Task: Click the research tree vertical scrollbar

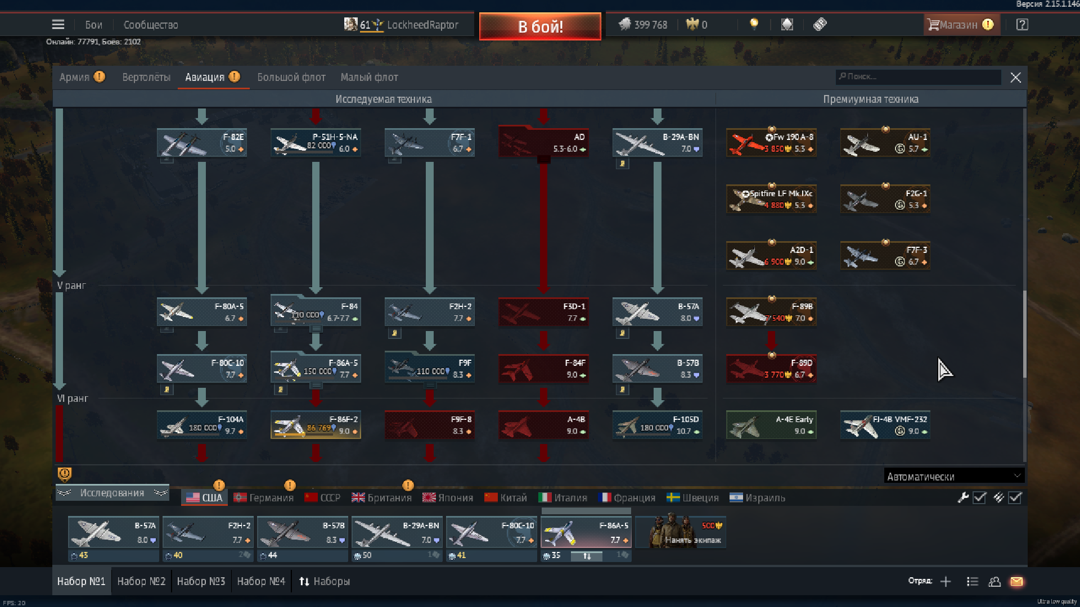Action: click(1024, 334)
